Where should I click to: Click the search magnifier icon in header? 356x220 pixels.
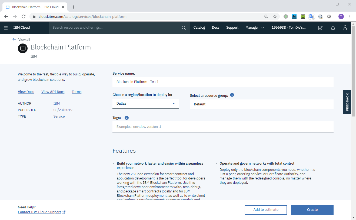coord(184,28)
